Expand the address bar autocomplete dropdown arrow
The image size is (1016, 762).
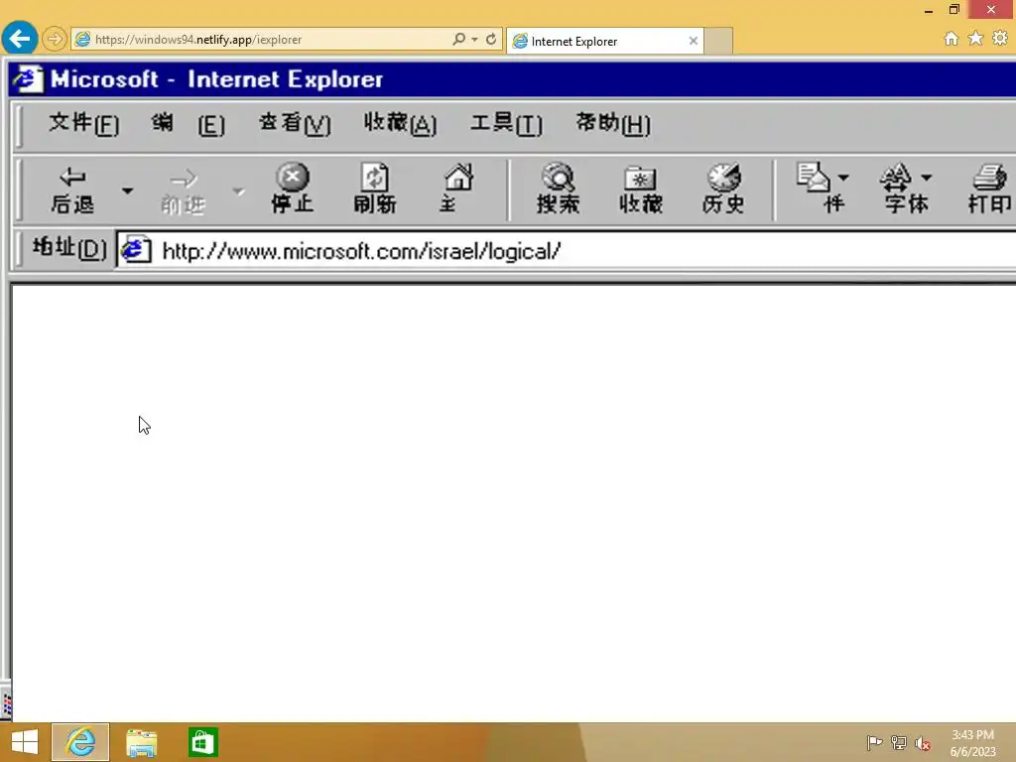click(x=475, y=40)
